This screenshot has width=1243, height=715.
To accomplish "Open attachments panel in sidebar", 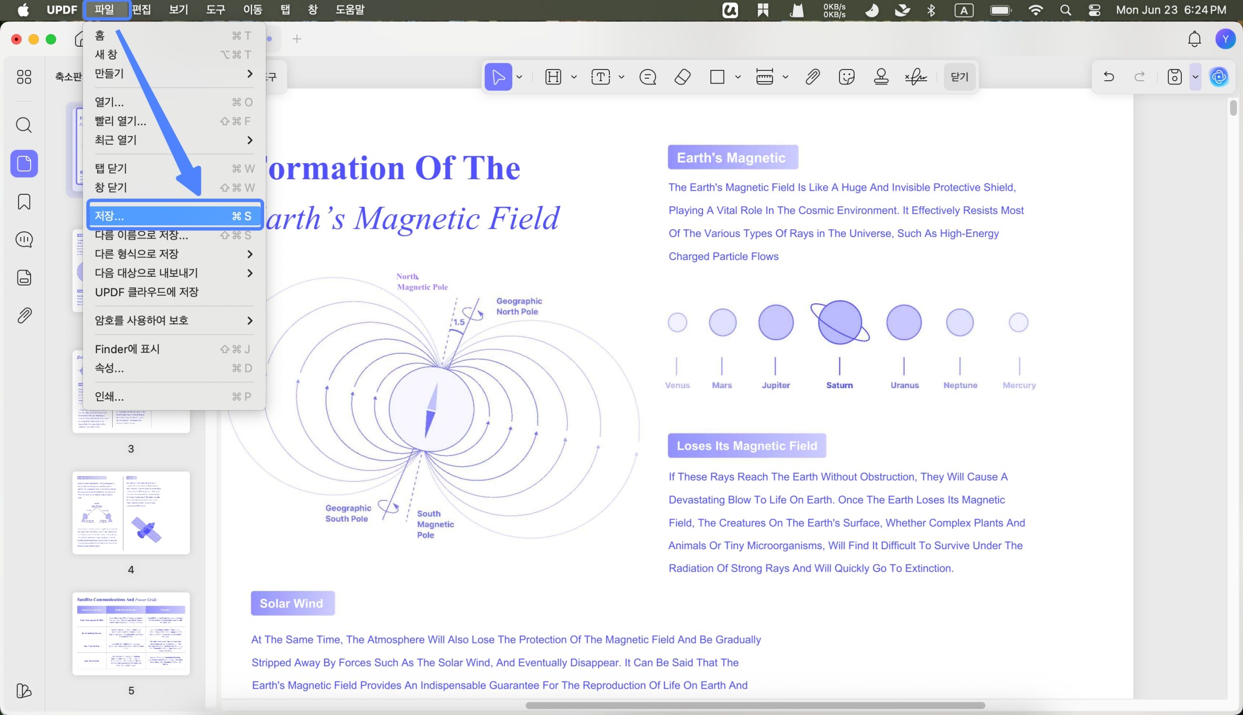I will (x=24, y=315).
